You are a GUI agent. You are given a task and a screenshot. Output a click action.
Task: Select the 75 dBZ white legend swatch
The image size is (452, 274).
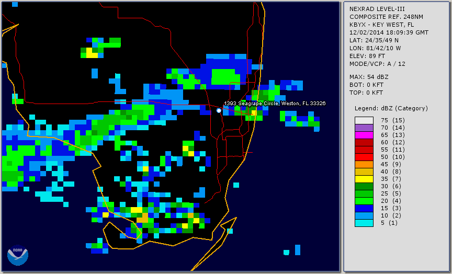coord(364,120)
